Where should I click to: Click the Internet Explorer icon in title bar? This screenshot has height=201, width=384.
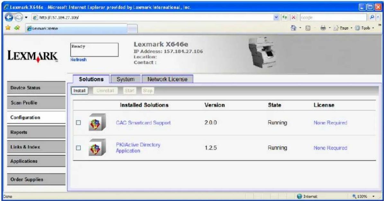[x=6, y=7]
